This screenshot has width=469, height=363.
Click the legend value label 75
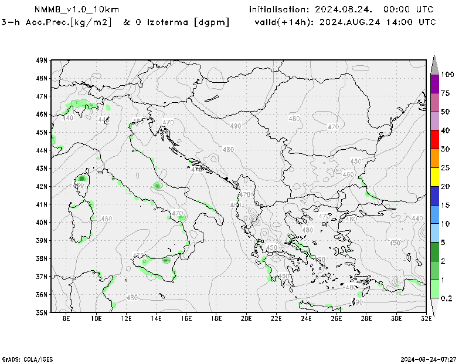[446, 93]
